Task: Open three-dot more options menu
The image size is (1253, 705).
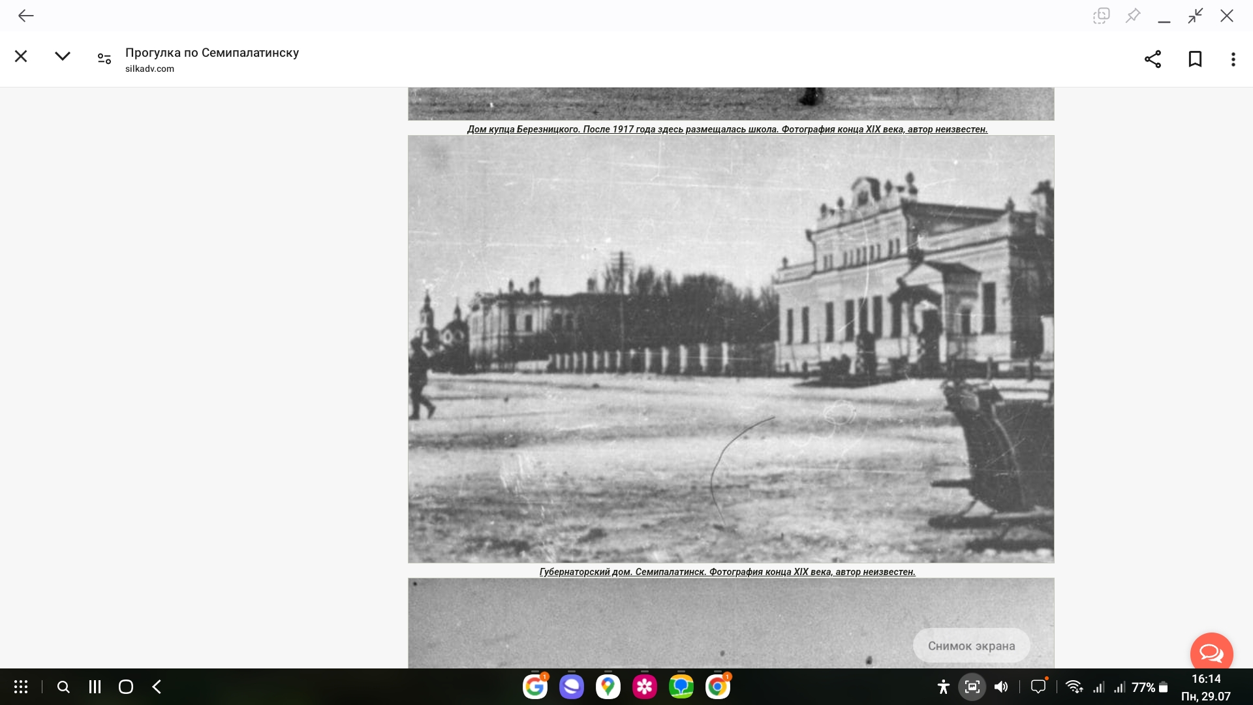Action: pyautogui.click(x=1233, y=59)
